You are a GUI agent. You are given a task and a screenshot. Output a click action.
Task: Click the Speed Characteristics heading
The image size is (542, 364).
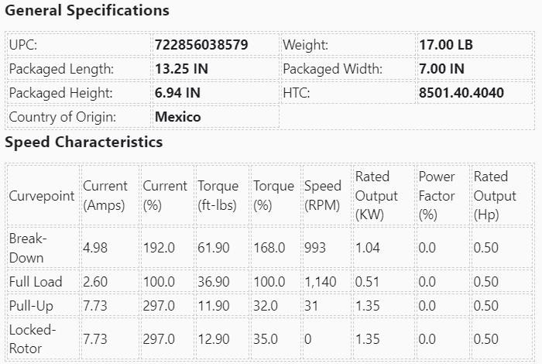pos(84,143)
